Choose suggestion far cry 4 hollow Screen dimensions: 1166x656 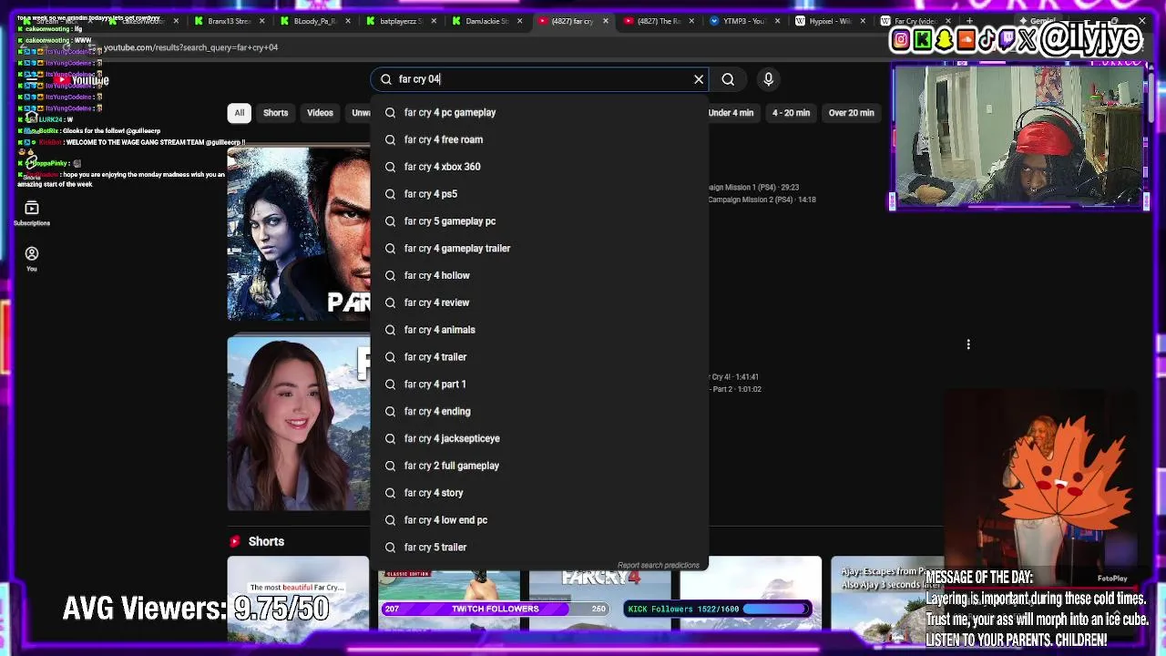pyautogui.click(x=539, y=275)
